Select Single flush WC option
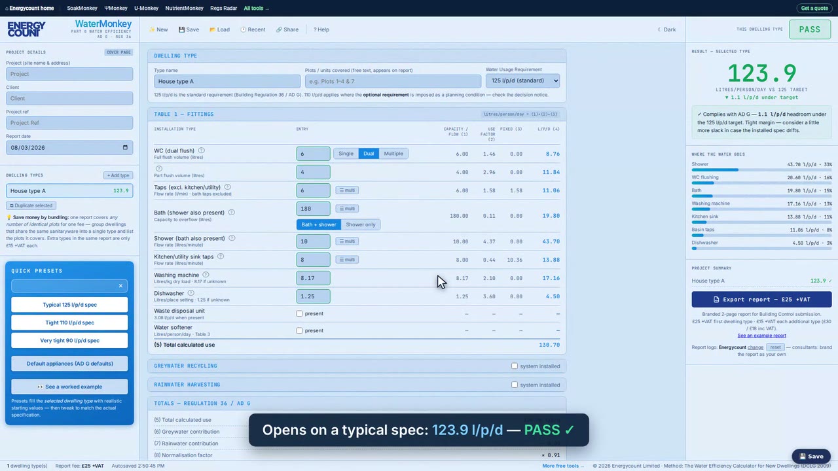This screenshot has height=471, width=838. click(346, 154)
